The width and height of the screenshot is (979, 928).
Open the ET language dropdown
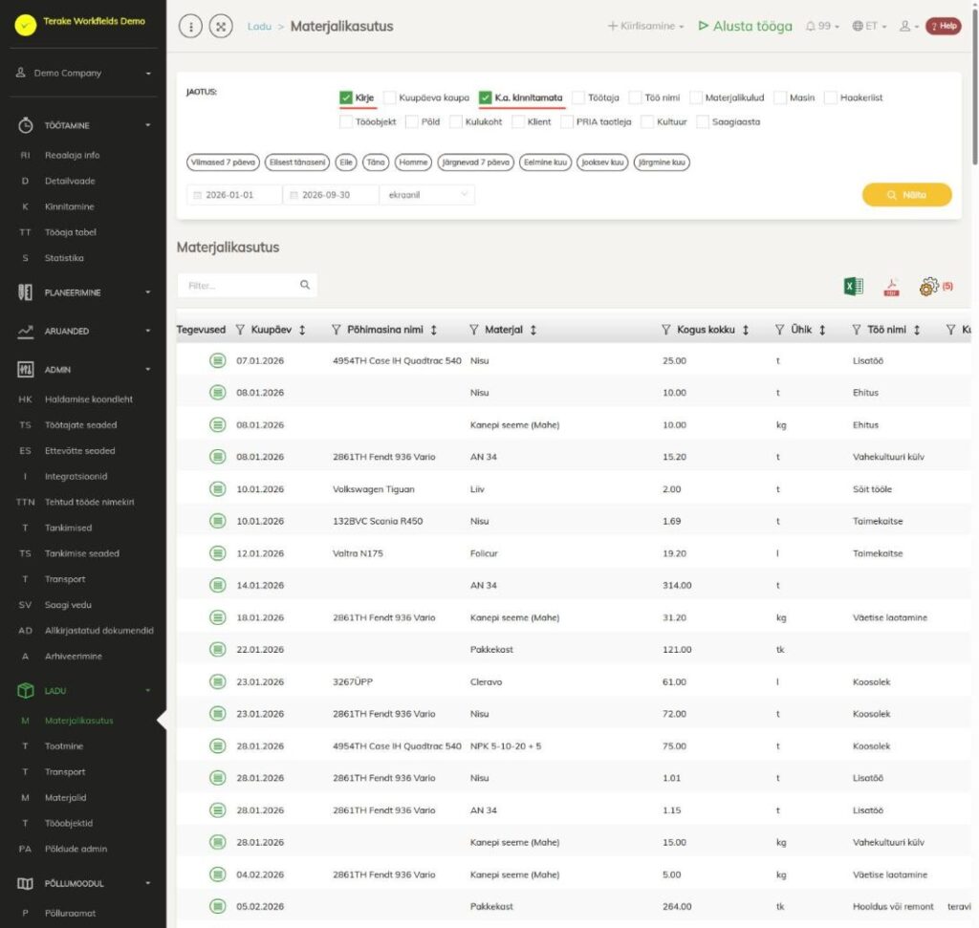point(869,26)
